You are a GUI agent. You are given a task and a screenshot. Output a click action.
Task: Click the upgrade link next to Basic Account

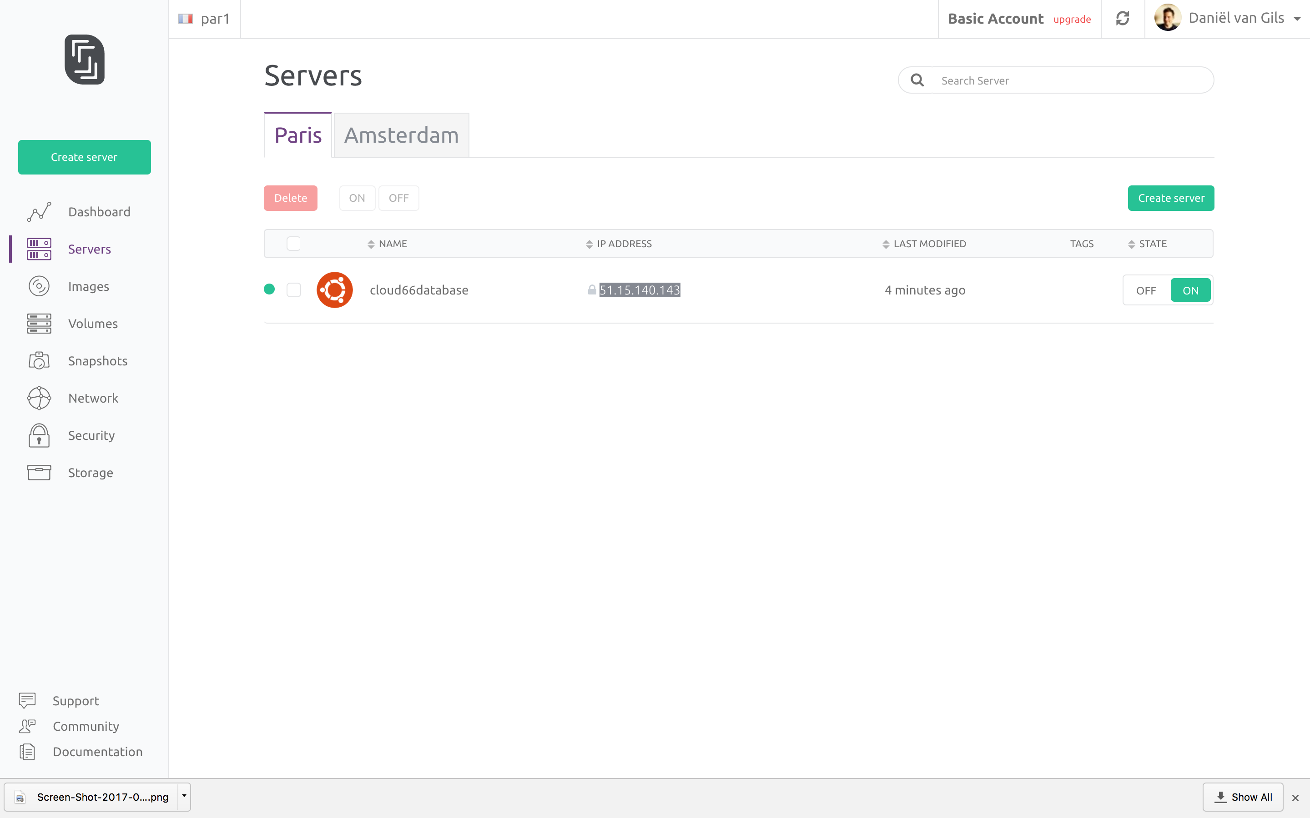click(1073, 19)
